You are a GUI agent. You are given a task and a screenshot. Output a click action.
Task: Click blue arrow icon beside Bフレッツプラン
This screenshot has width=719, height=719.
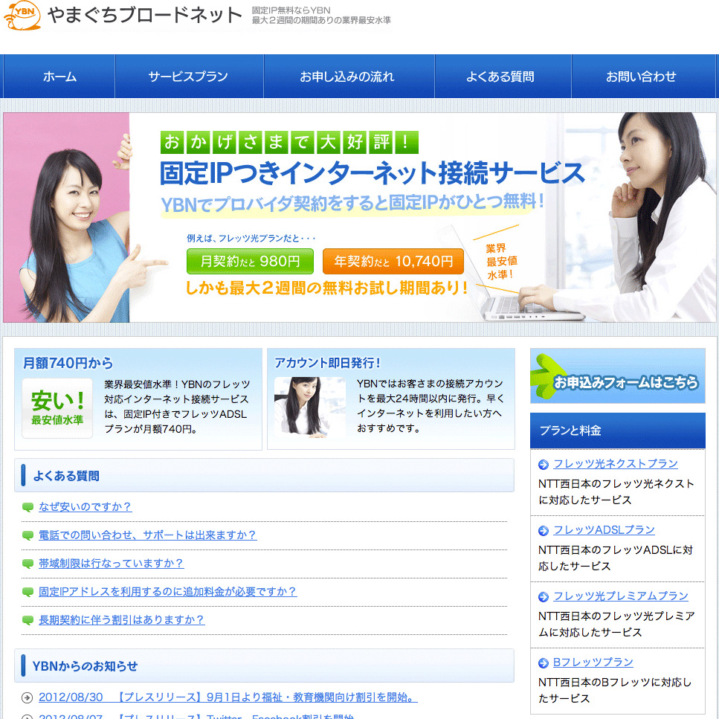[x=544, y=663]
